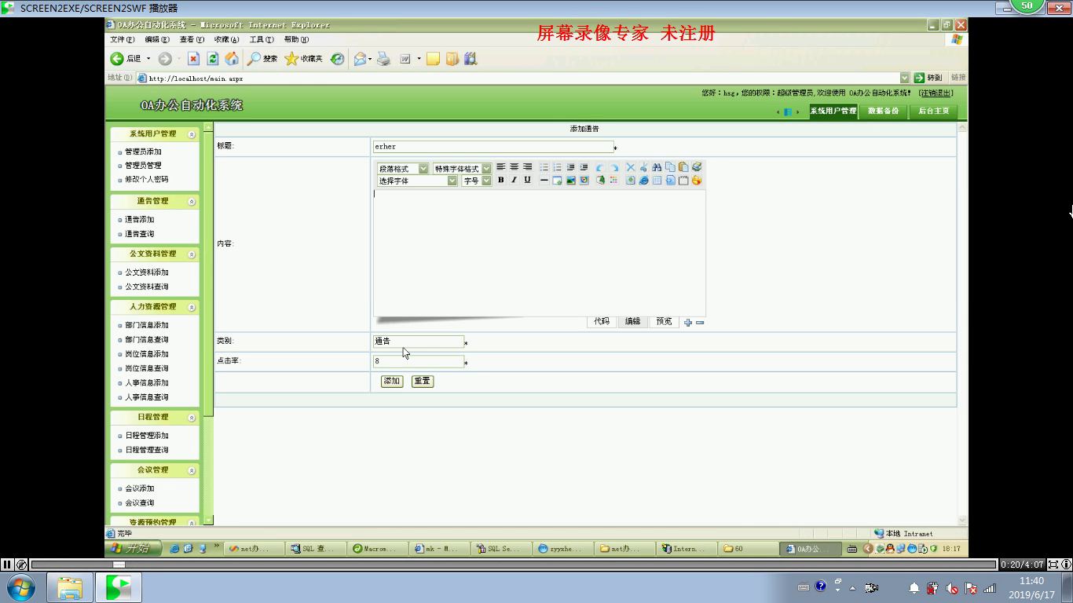Collapse the 人力资源管理 sidebar section
Viewport: 1073px width, 603px height.
click(192, 307)
